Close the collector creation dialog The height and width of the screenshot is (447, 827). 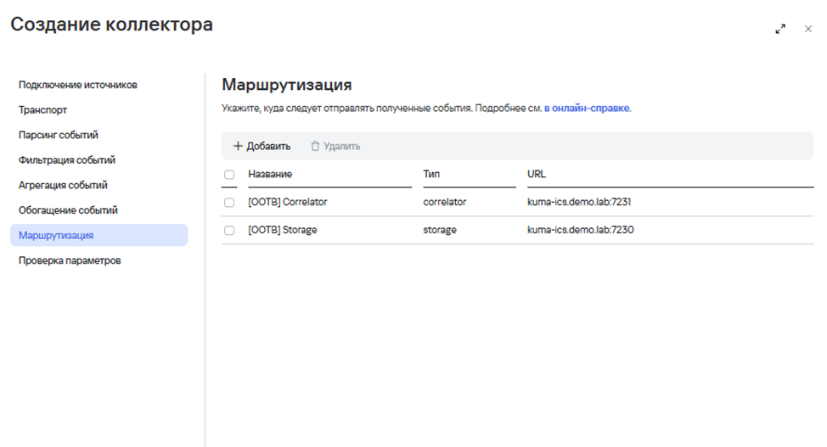coord(808,29)
